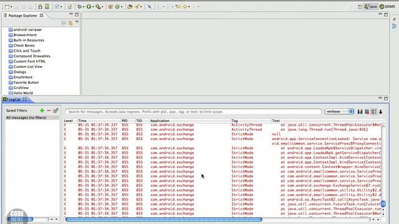
Task: Open the New Java Class dropdown arrow
Action: (x=122, y=7)
